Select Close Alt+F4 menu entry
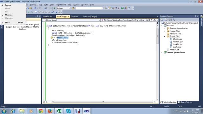The width and height of the screenshot is (203, 114). click(13, 22)
